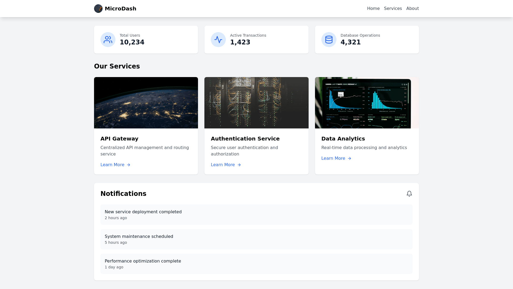Screen dimensions: 513x289
Task: Click Learn More under Data Analytics
Action: [333, 158]
